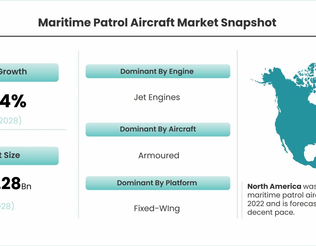This screenshot has width=316, height=246.
Task: Click the Jet Engines text
Action: (x=157, y=97)
